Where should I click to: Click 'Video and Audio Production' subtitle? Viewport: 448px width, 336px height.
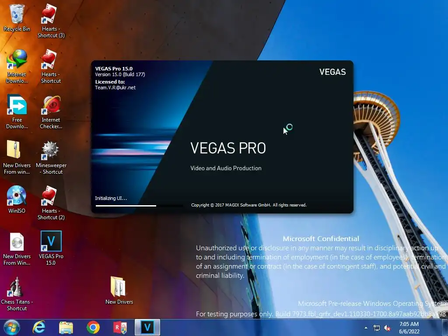point(226,168)
